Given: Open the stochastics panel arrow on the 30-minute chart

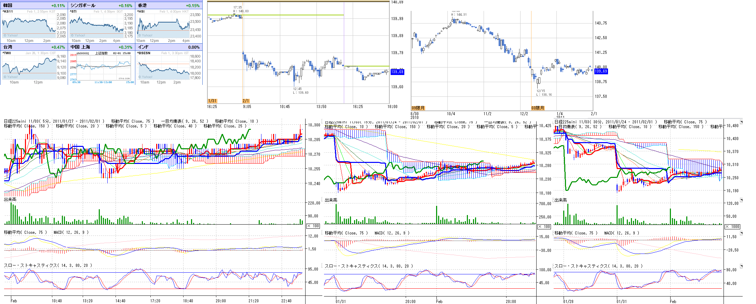Looking at the screenshot, I should tap(741, 266).
